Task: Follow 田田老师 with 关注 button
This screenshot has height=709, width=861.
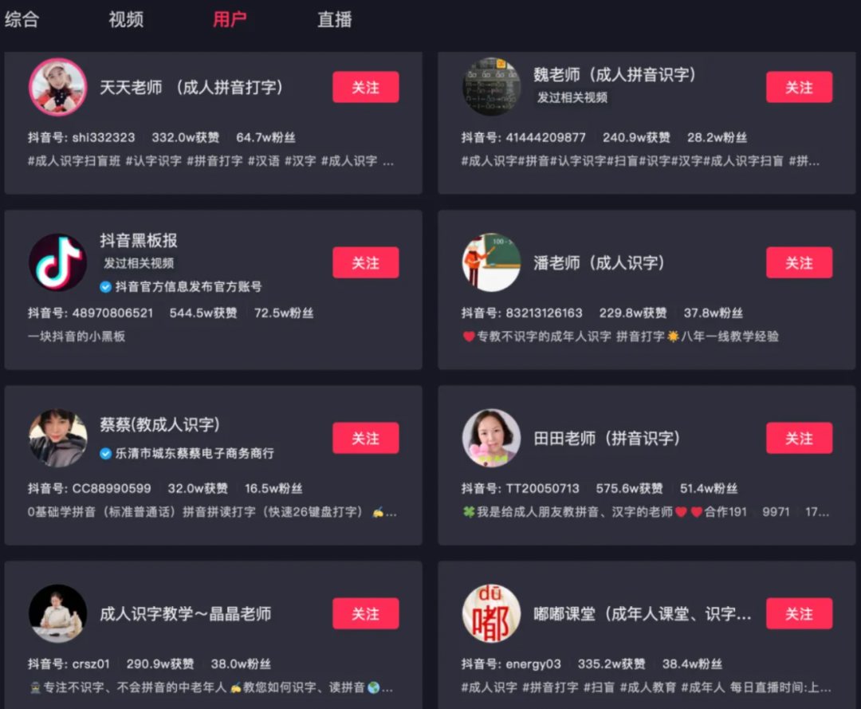Action: pos(799,438)
